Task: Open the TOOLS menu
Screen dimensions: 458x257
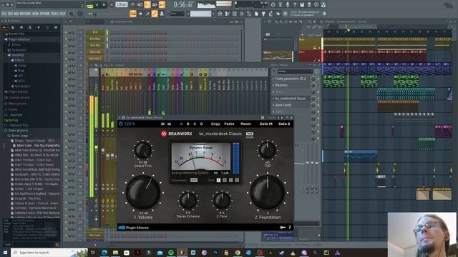Action: (54, 14)
